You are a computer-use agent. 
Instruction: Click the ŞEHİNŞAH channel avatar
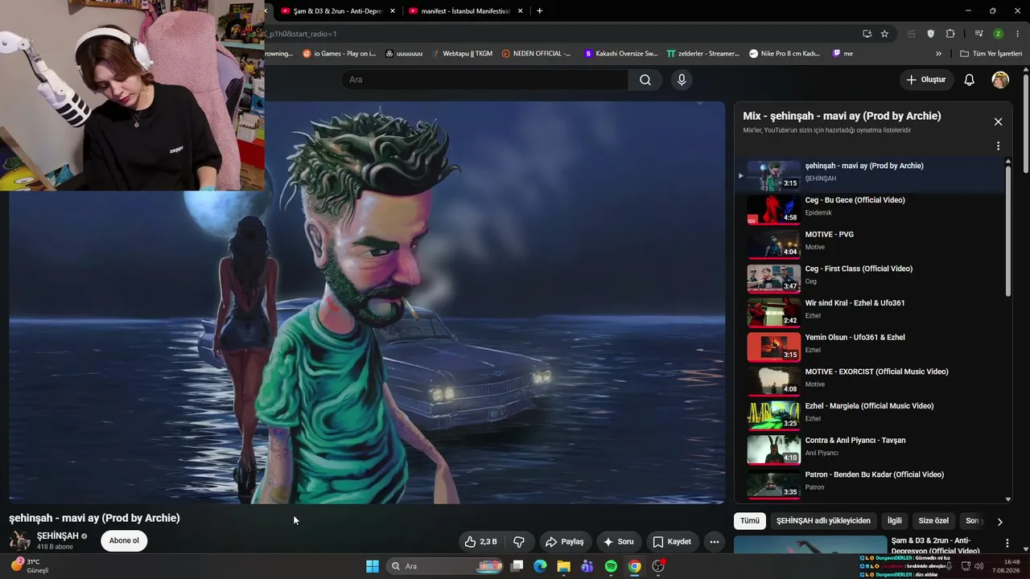click(x=19, y=540)
